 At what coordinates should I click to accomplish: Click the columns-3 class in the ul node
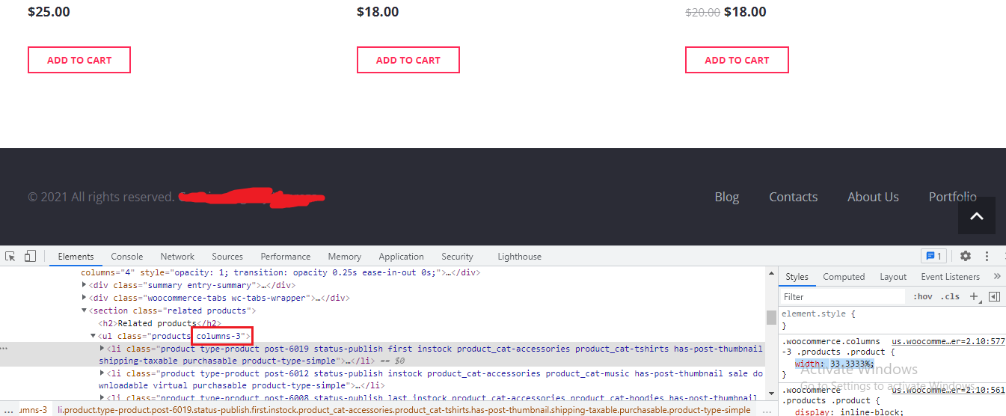click(219, 336)
